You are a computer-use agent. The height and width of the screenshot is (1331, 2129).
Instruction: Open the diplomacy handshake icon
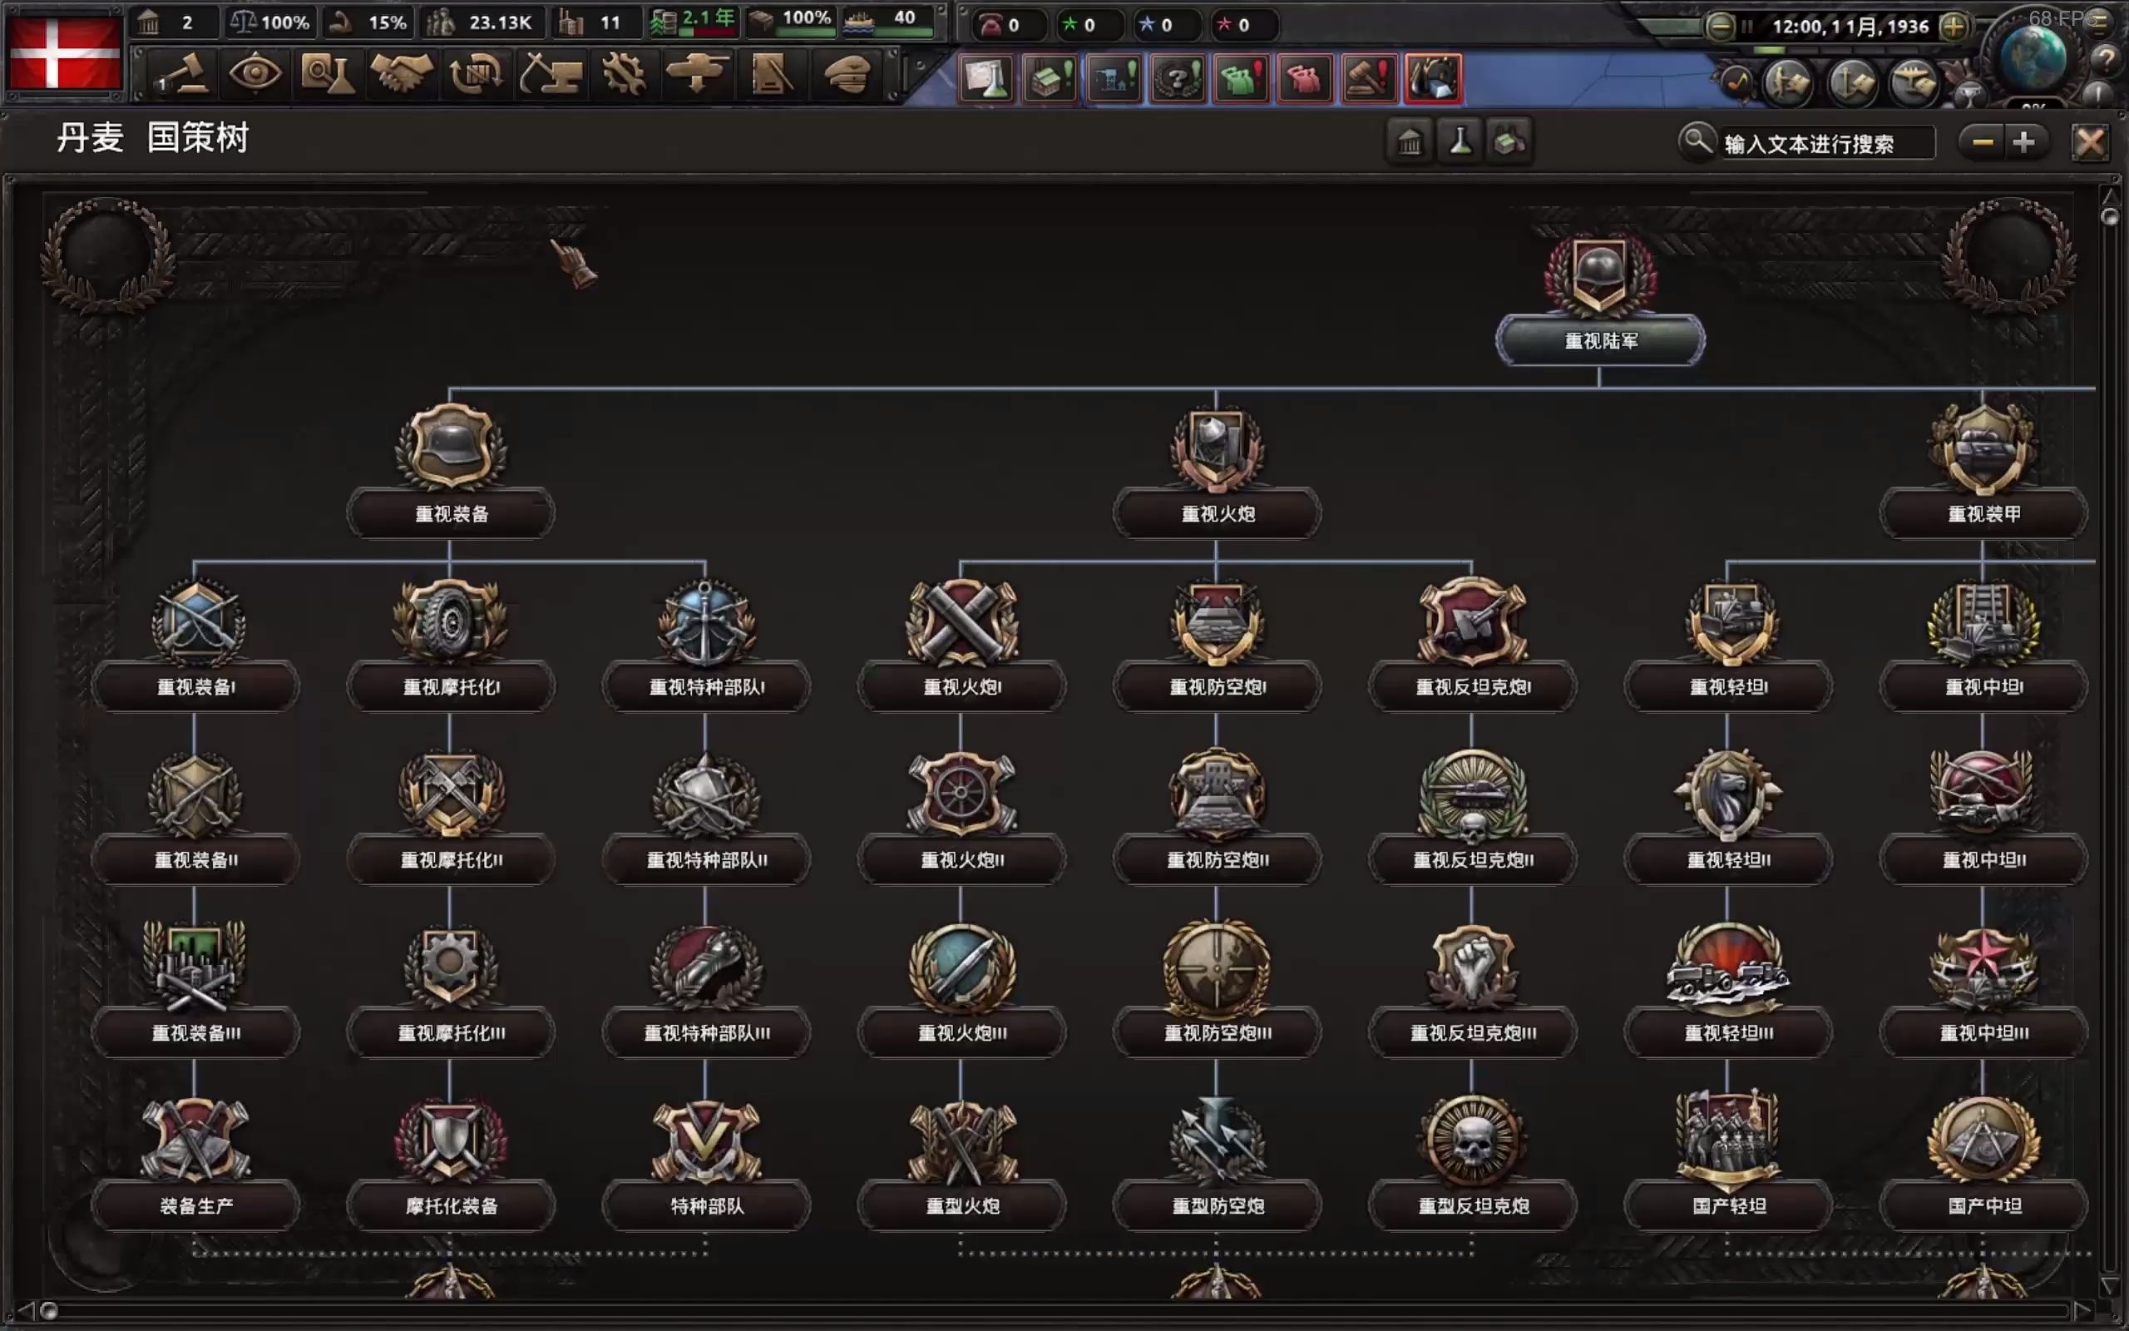pos(401,74)
